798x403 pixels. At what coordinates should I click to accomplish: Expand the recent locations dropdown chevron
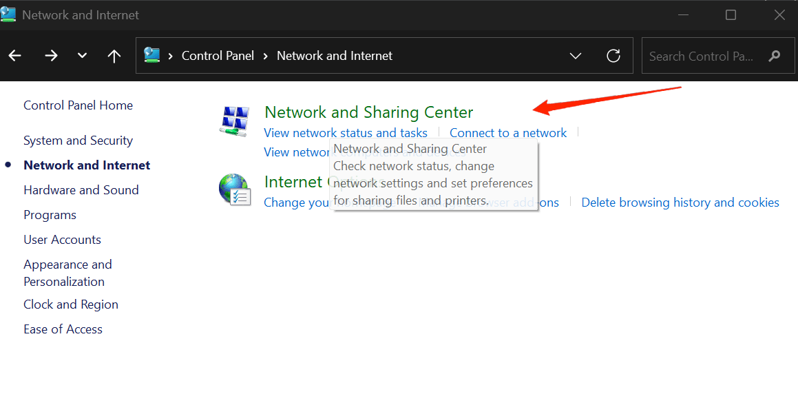coord(81,55)
